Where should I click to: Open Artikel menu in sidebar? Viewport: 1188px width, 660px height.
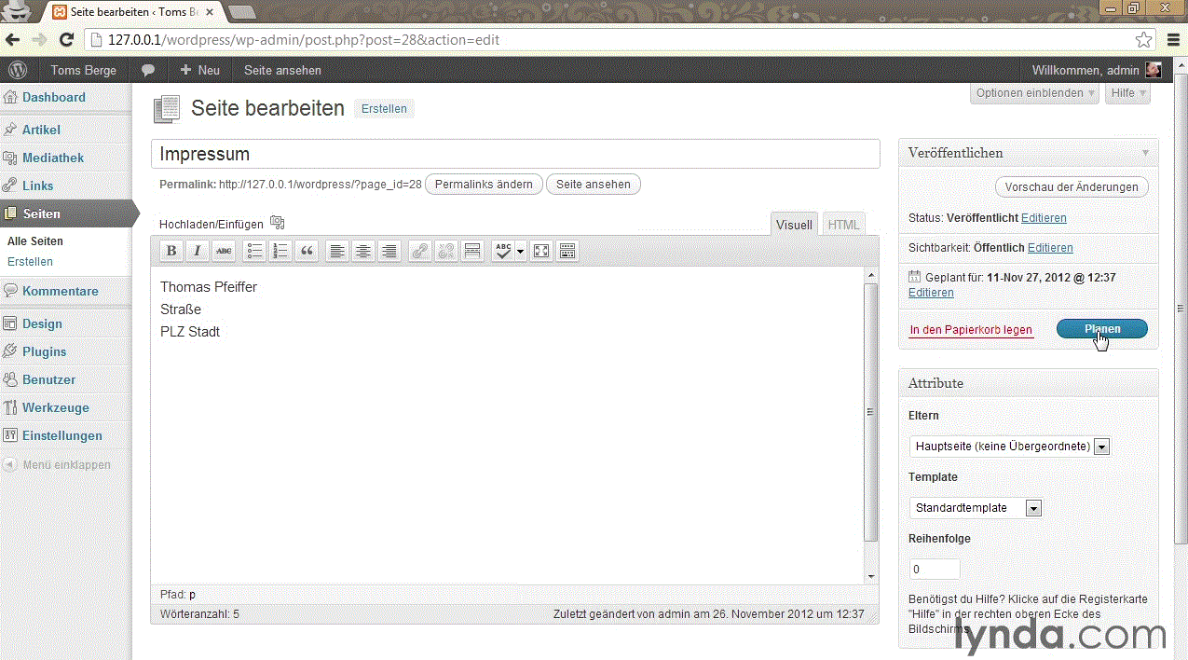(41, 130)
